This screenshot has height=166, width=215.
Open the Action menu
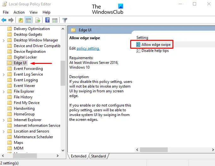pyautogui.click(x=19, y=12)
